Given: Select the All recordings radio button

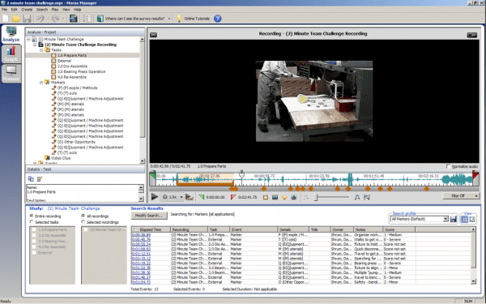Looking at the screenshot, I should pos(83,216).
